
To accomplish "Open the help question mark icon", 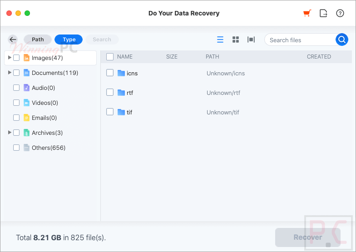I will pos(340,13).
